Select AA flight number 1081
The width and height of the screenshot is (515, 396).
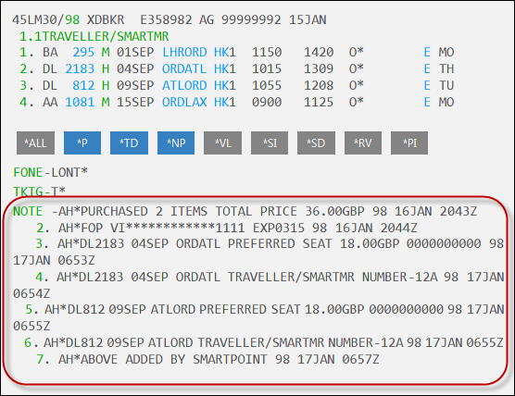point(80,102)
